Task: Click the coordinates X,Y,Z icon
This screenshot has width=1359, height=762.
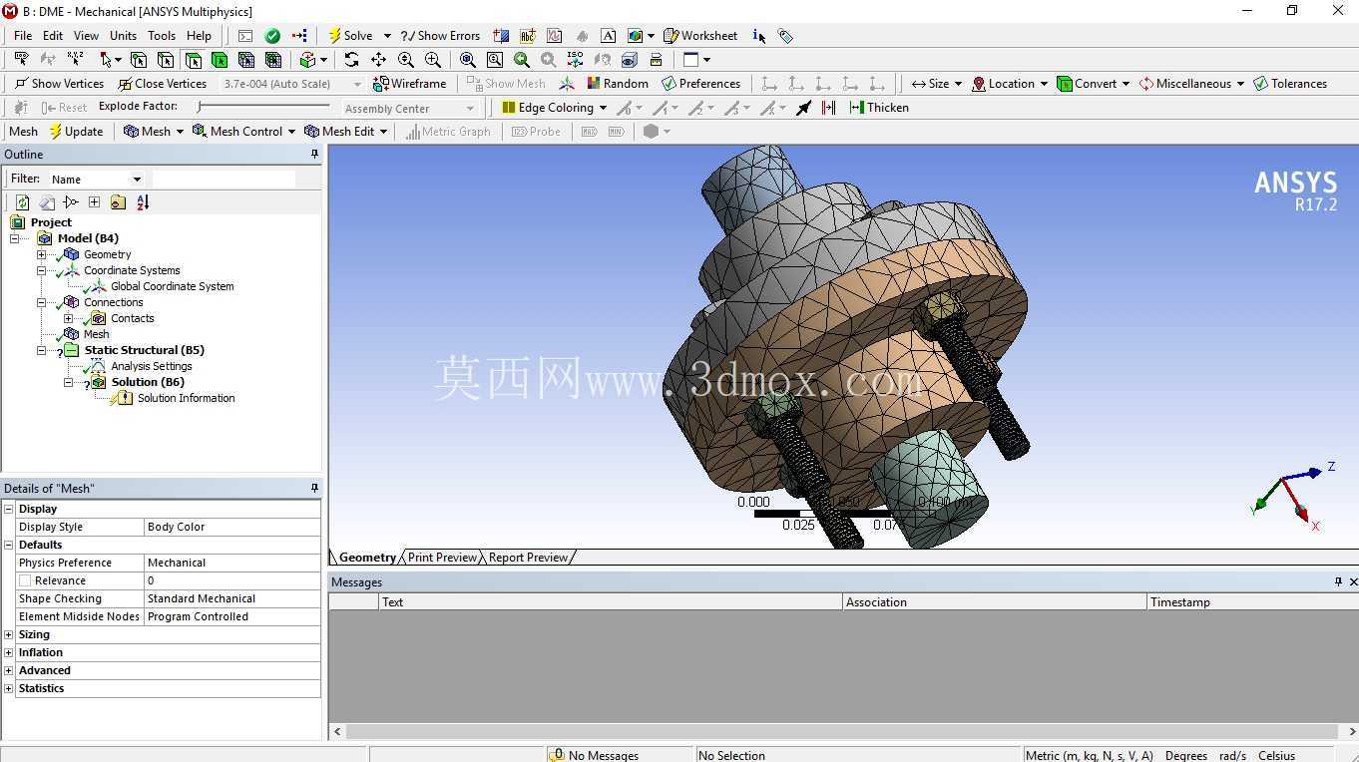Action: pyautogui.click(x=76, y=60)
